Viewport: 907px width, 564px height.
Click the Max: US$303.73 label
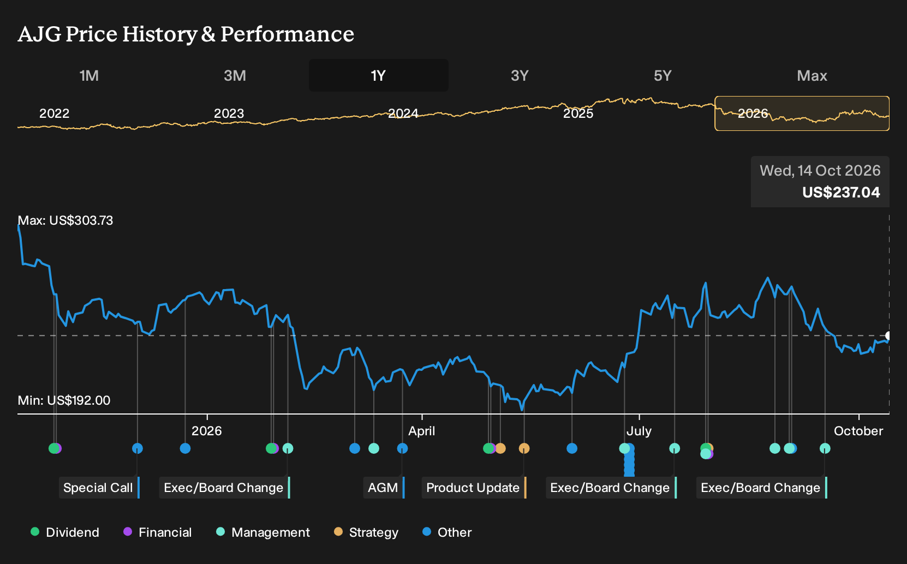coord(65,220)
